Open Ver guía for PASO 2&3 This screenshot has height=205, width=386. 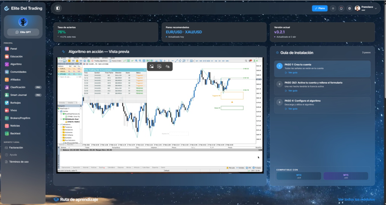[x=291, y=91]
